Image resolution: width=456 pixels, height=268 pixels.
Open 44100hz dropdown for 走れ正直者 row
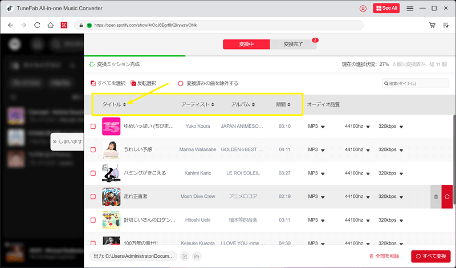point(368,197)
